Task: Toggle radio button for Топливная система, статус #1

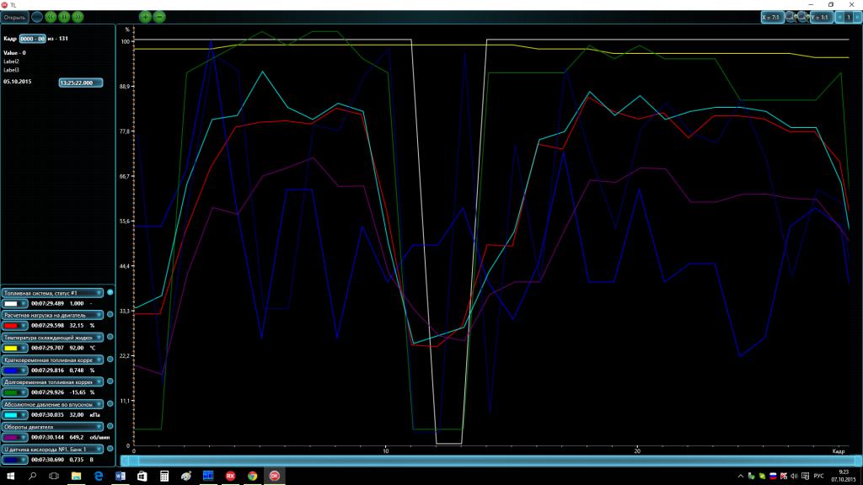Action: tap(110, 292)
